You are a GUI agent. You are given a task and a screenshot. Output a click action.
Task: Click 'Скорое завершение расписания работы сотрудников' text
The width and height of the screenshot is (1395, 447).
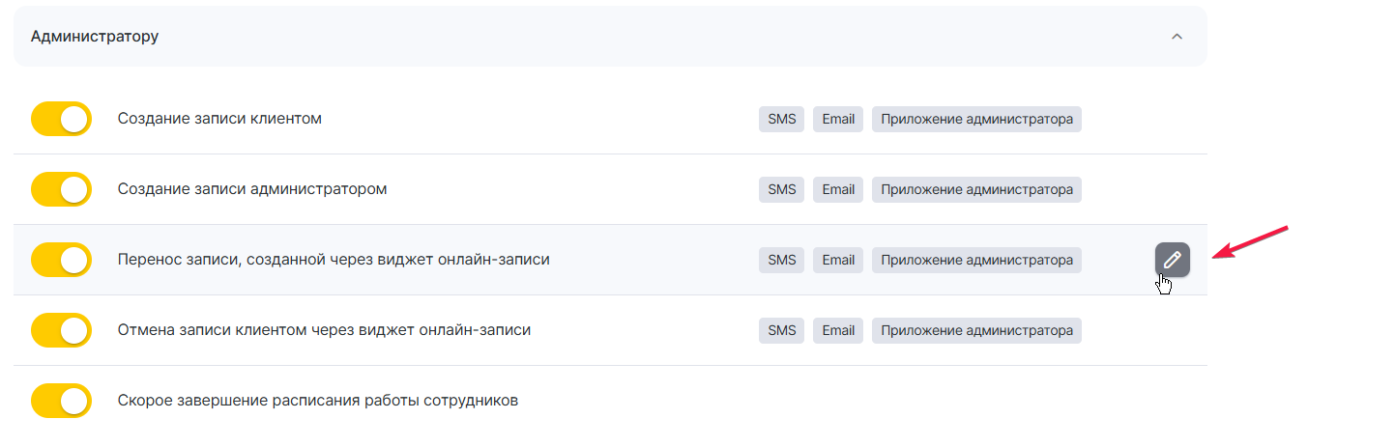tap(318, 401)
